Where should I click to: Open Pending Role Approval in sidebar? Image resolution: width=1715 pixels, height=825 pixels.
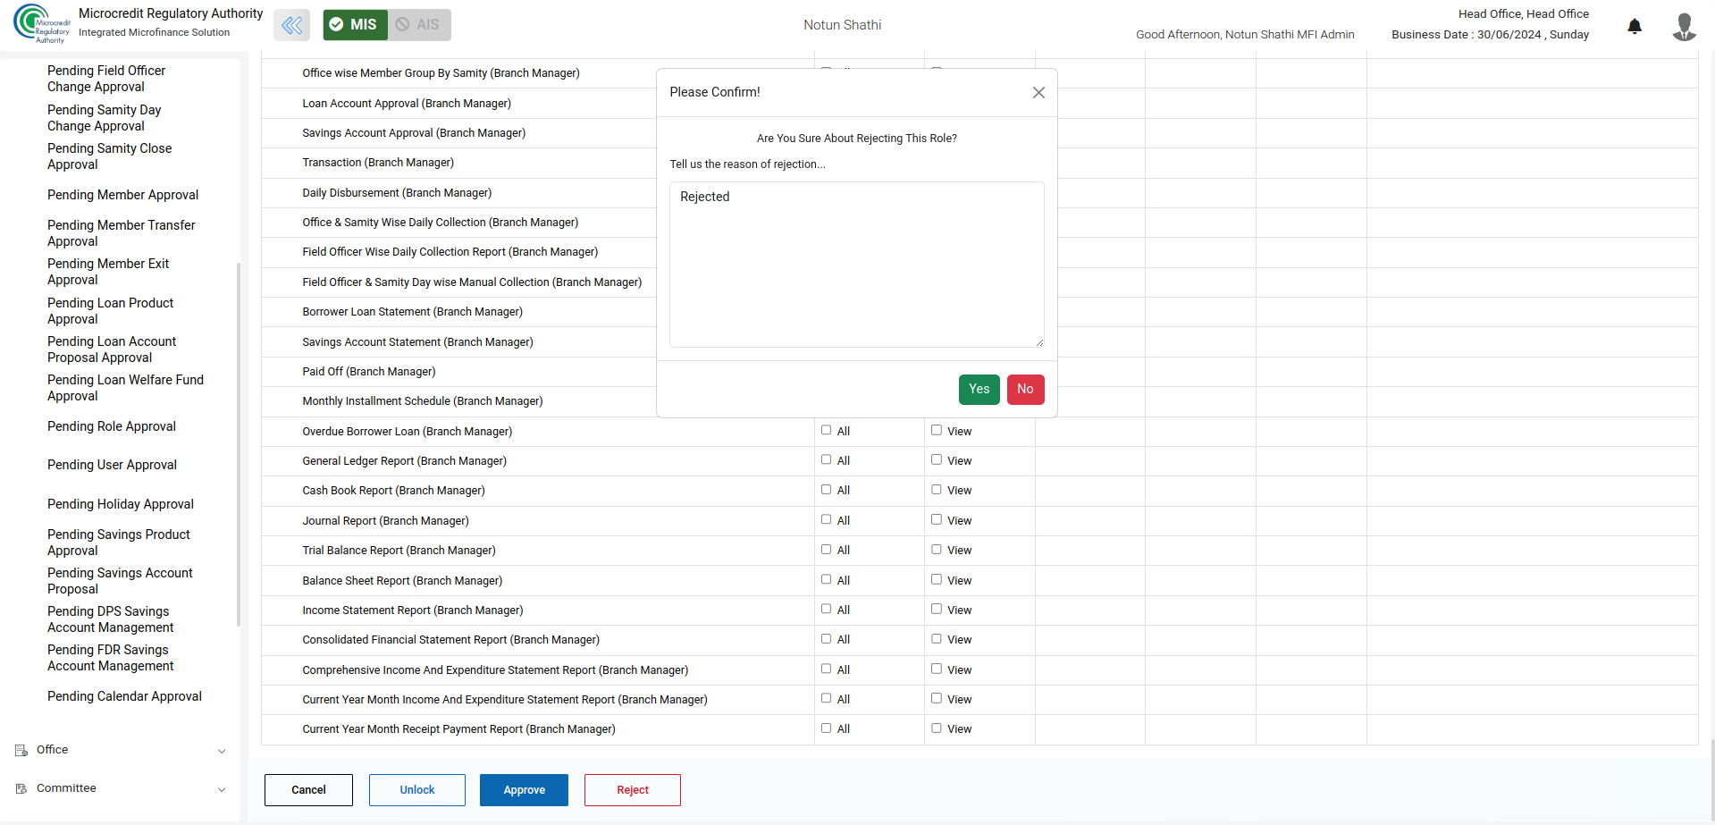point(112,427)
